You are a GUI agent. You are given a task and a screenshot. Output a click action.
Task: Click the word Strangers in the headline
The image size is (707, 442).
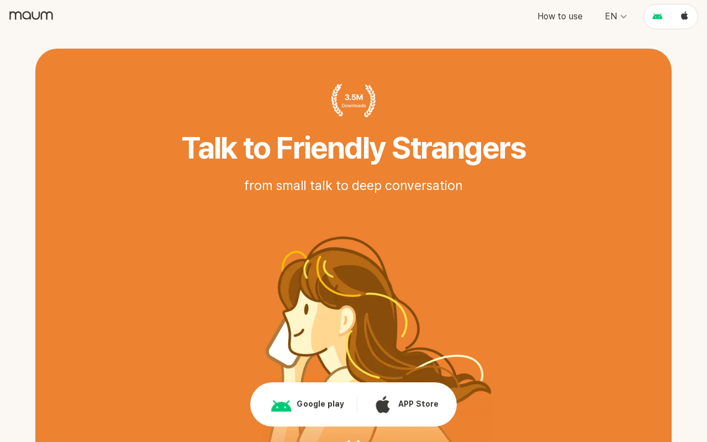pyautogui.click(x=458, y=148)
